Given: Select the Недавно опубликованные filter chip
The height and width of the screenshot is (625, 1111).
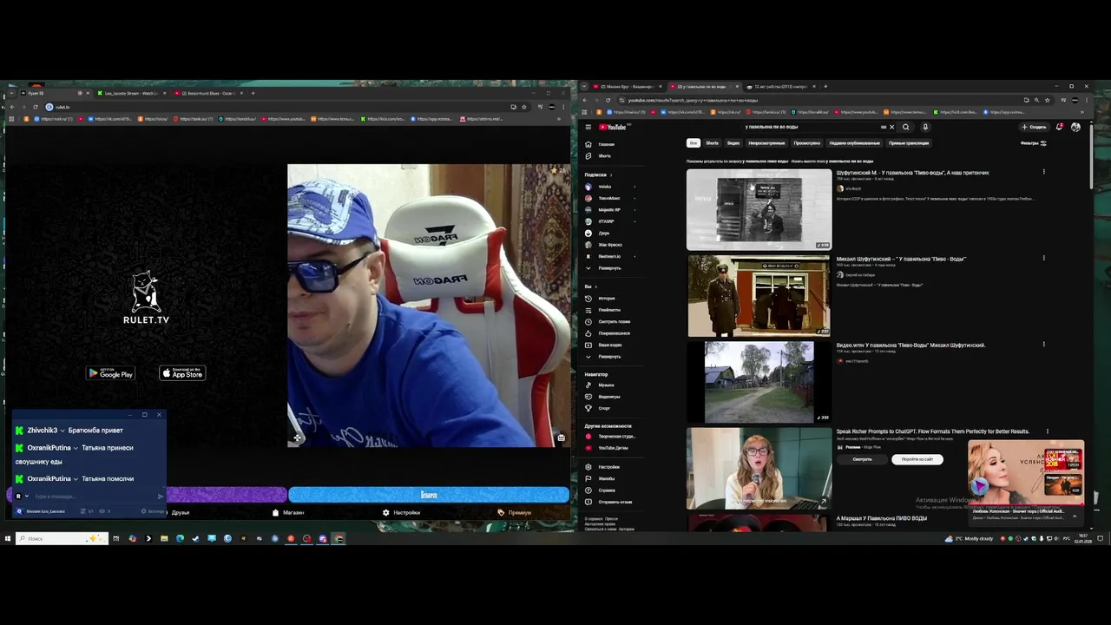Looking at the screenshot, I should tap(855, 143).
